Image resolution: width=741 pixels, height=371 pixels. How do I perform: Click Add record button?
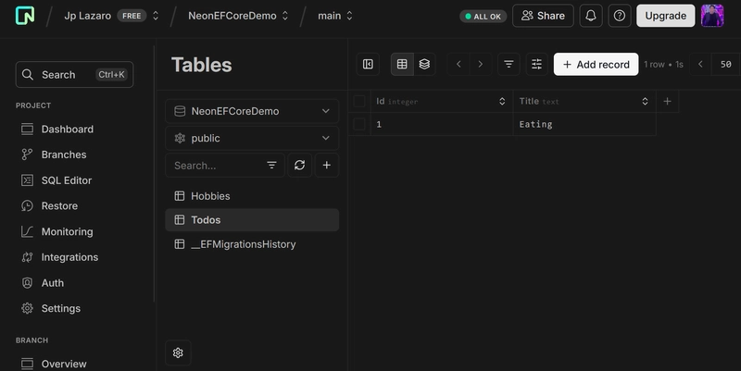596,64
